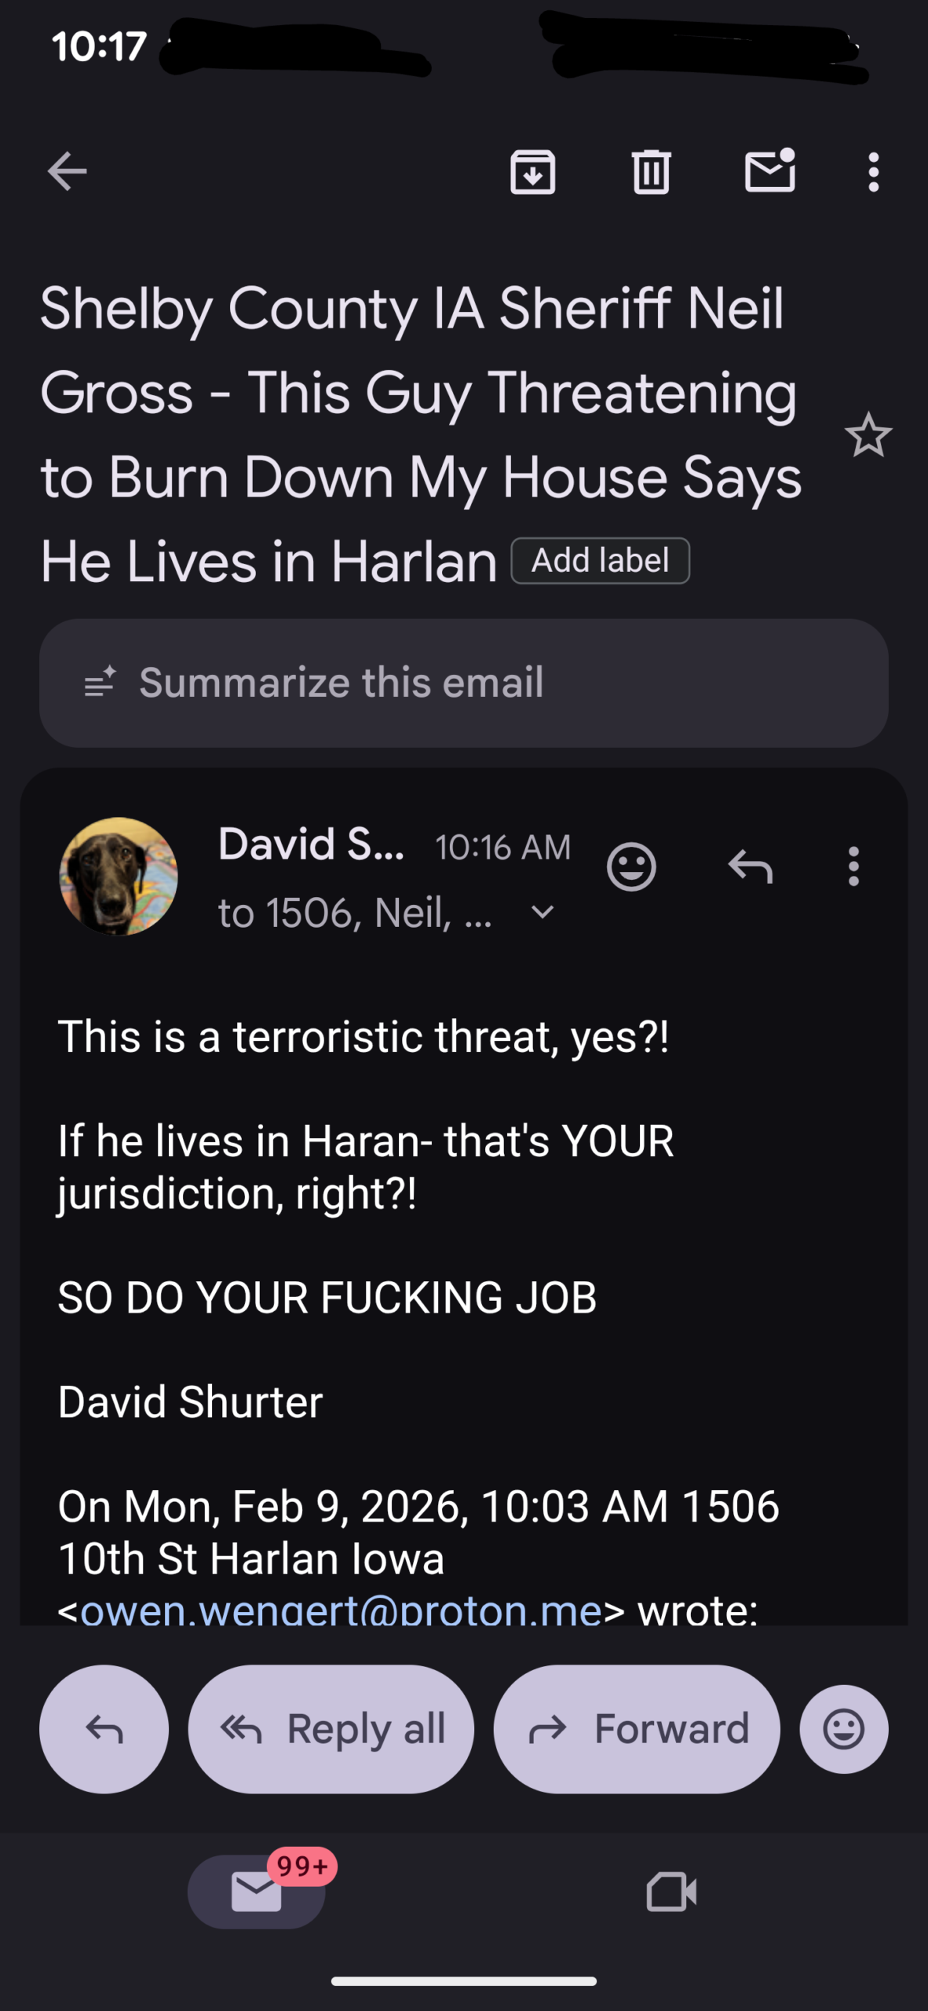Reply using message header arrow
This screenshot has width=928, height=2011.
pyautogui.click(x=751, y=866)
